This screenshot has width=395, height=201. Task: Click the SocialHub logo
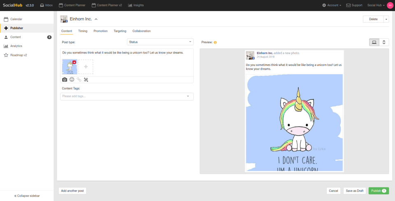click(x=13, y=5)
